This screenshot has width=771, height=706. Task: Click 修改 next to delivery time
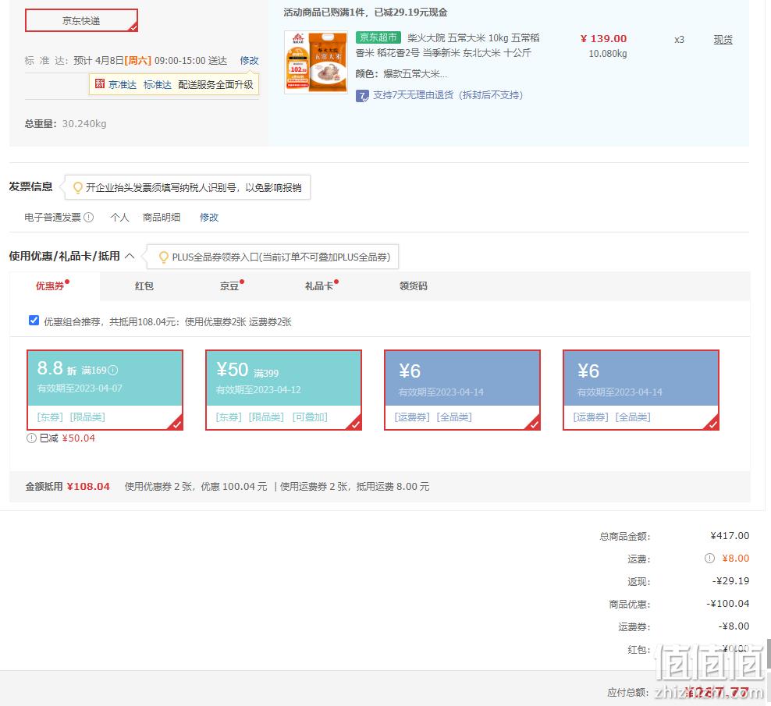(249, 61)
